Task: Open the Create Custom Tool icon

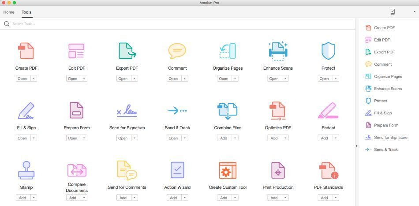Action: [228, 170]
